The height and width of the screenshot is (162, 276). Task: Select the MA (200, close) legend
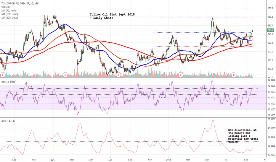click(10, 17)
